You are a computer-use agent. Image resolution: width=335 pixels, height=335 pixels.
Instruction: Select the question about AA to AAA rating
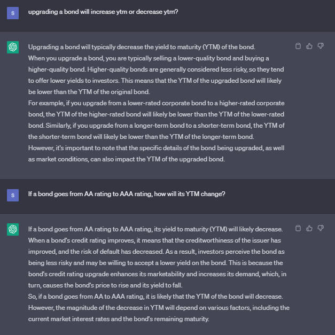pos(127,194)
